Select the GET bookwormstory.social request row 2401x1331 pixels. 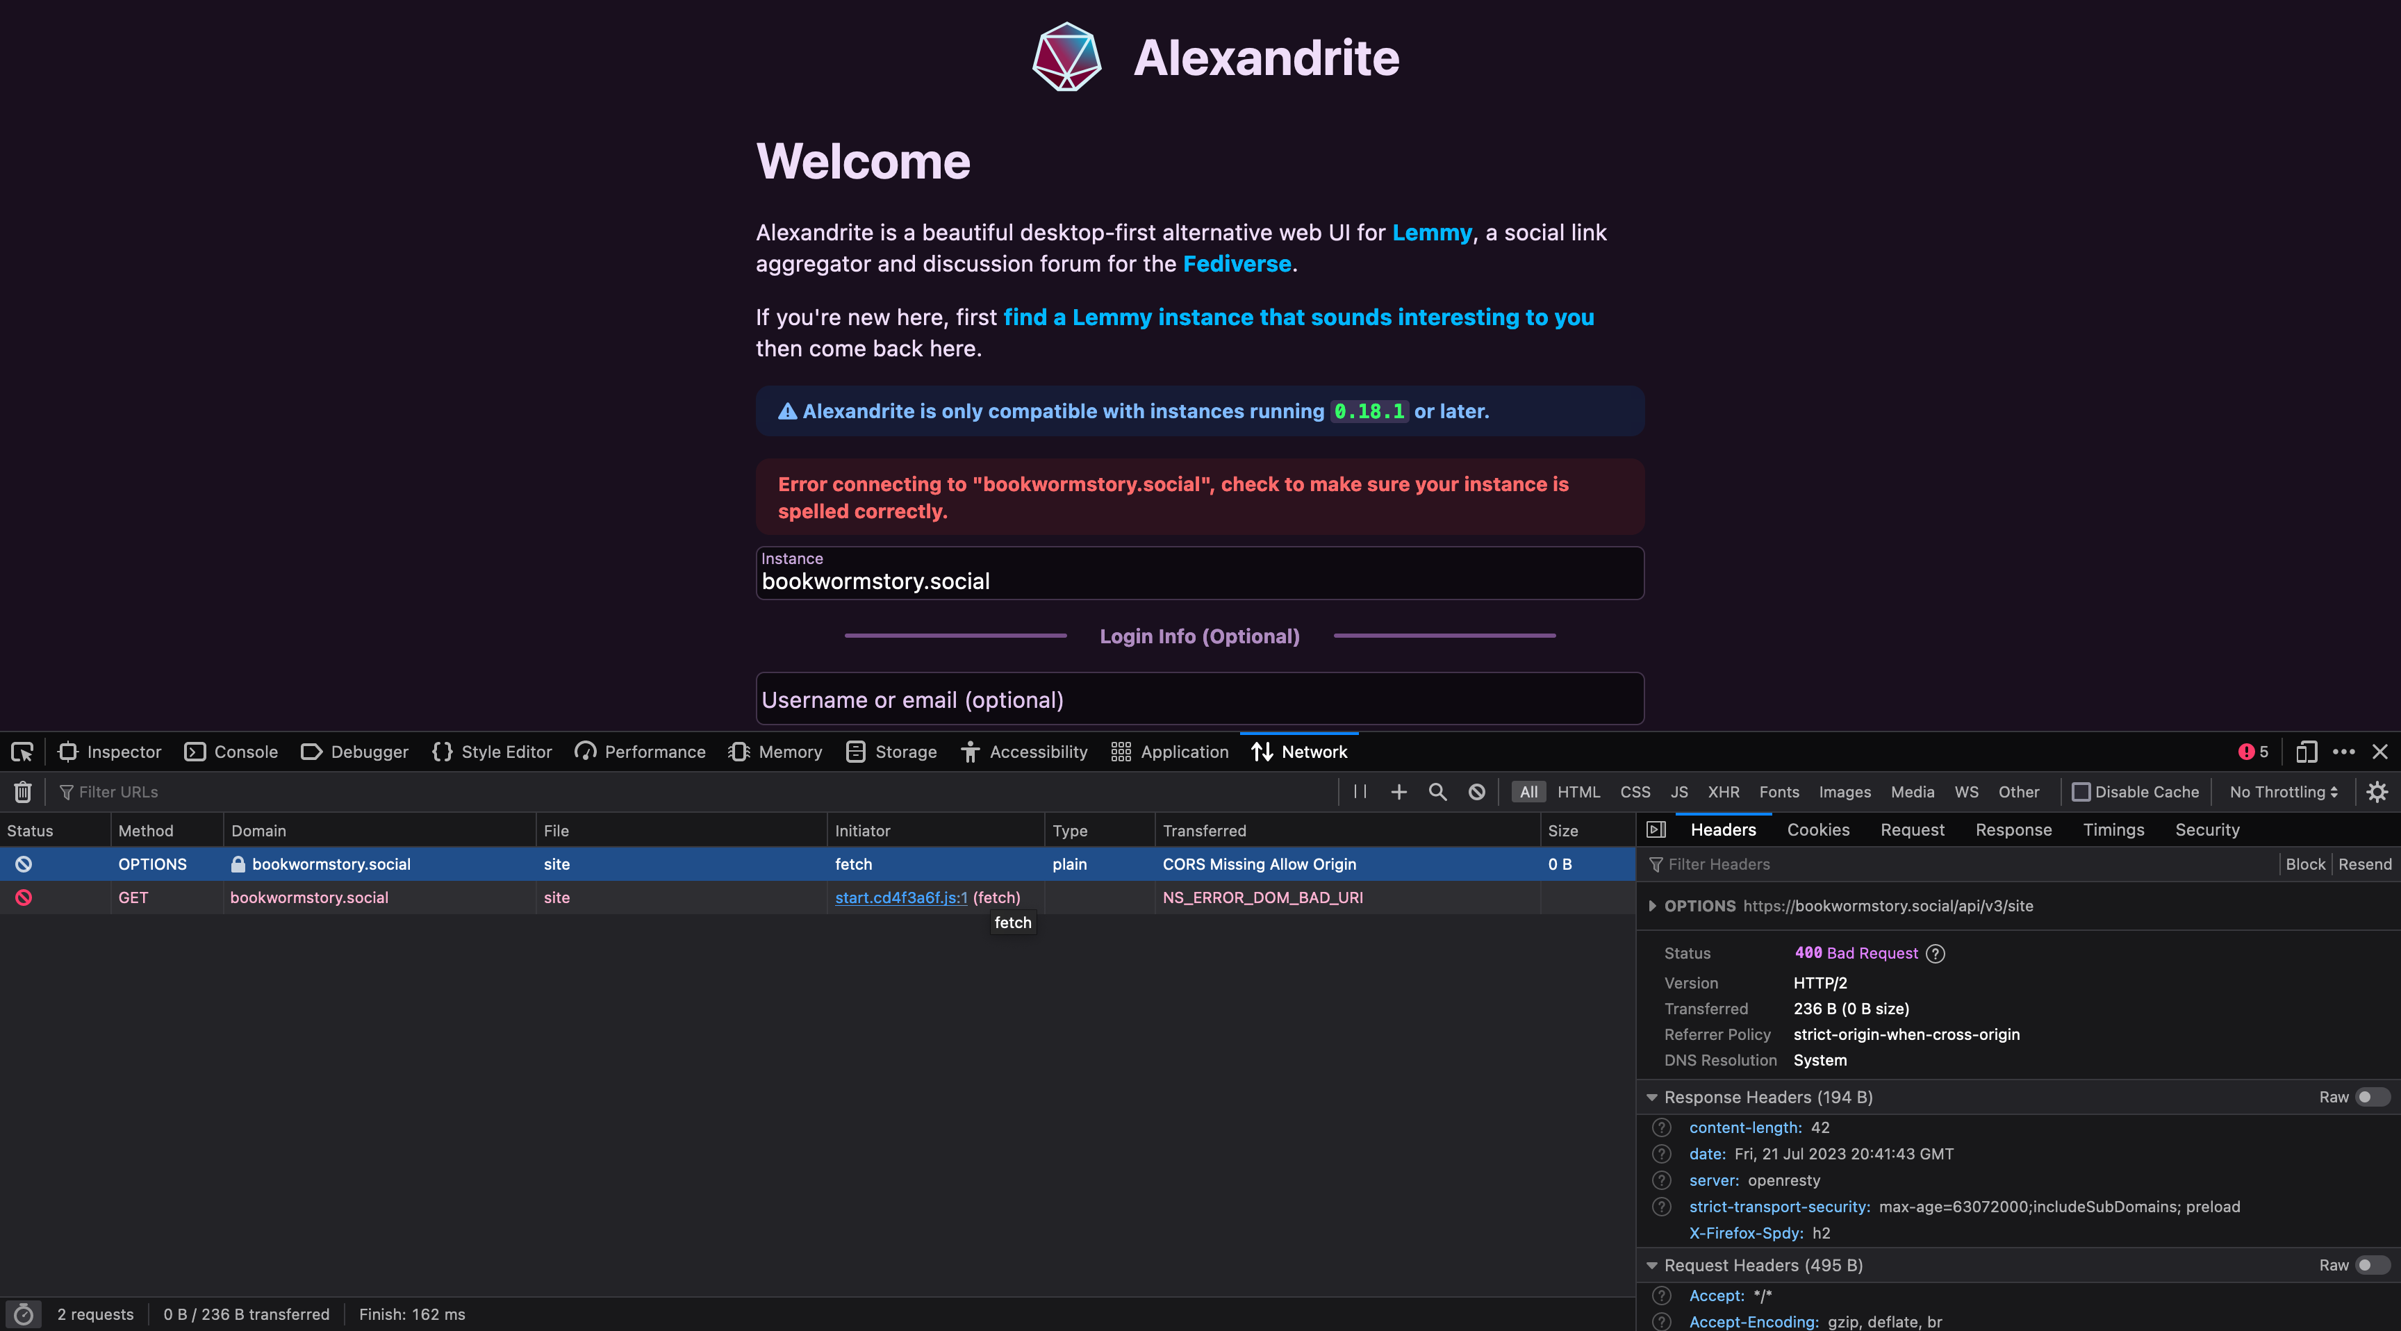tap(818, 898)
